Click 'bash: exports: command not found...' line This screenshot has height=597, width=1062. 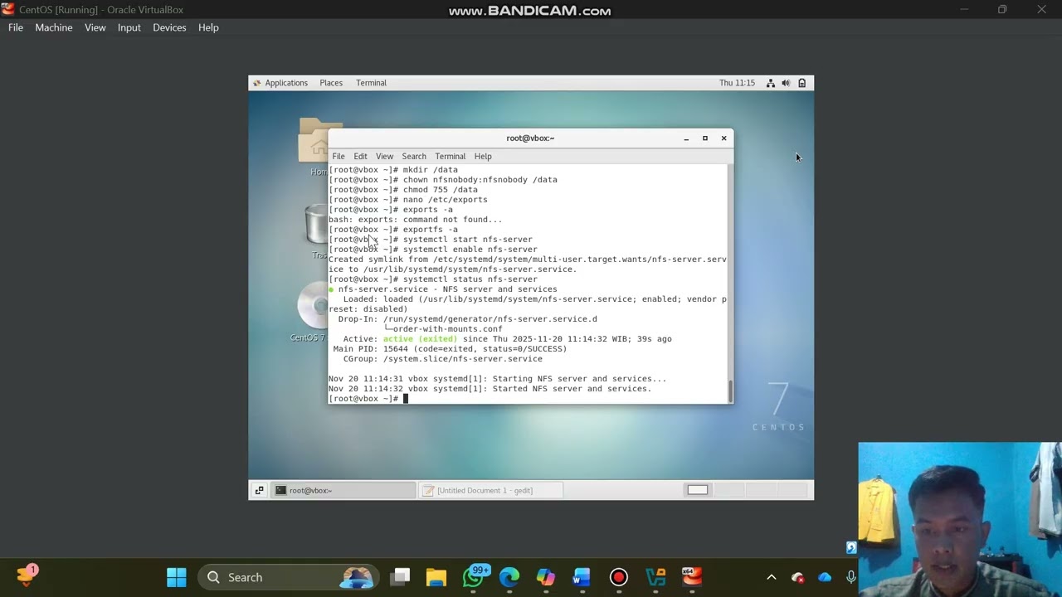point(415,219)
